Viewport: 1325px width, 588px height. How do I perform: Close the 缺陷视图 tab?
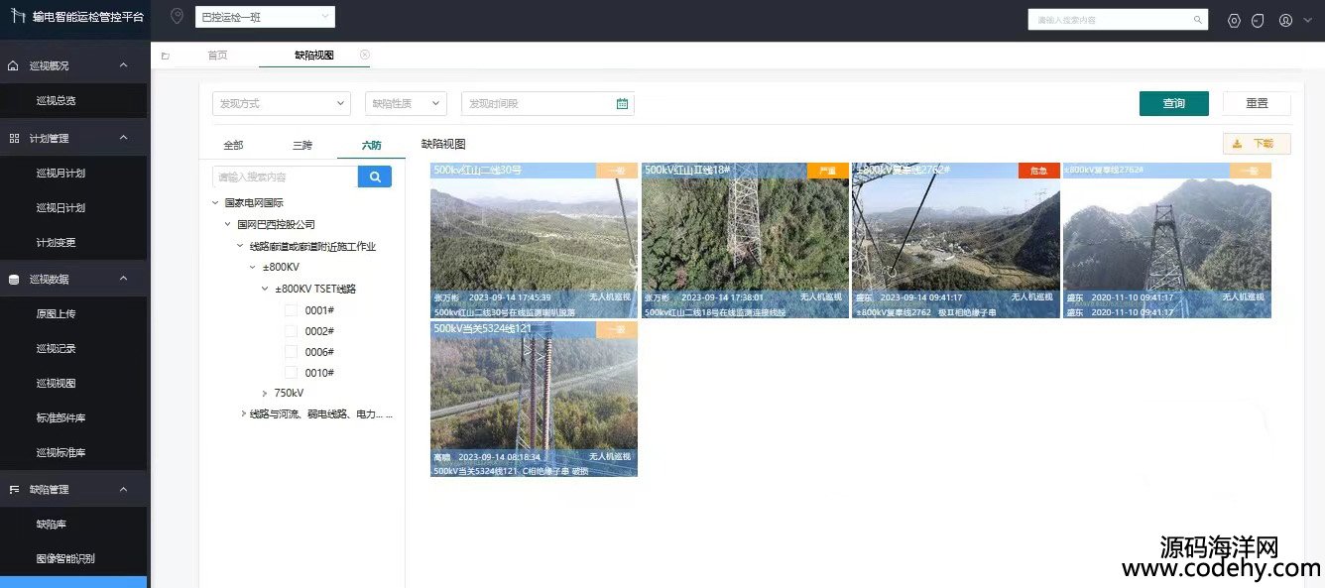click(364, 55)
